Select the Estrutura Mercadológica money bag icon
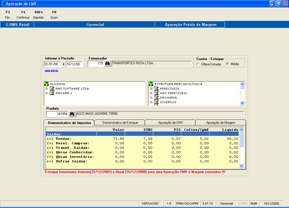This screenshot has height=208, width=289. 151,84
